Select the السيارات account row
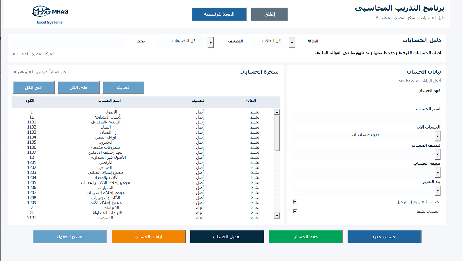Viewport: 463px width, 261px height. click(x=143, y=188)
